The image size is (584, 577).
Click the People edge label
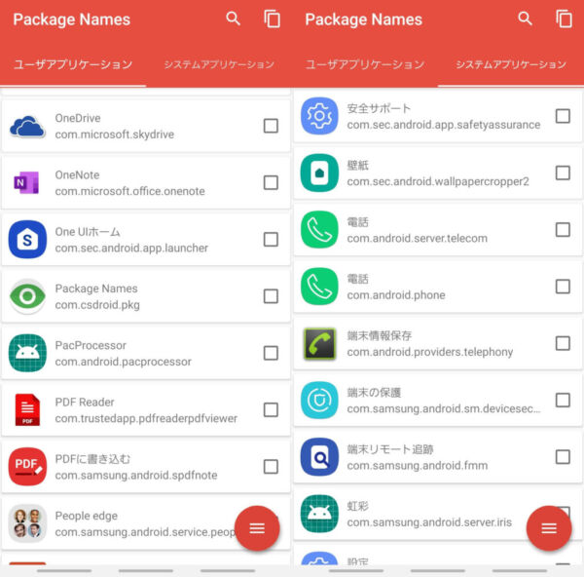click(x=87, y=516)
